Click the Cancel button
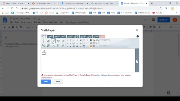180x101 pixels. pyautogui.click(x=57, y=82)
